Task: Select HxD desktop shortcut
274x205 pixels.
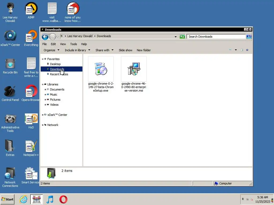Action: click(x=31, y=121)
